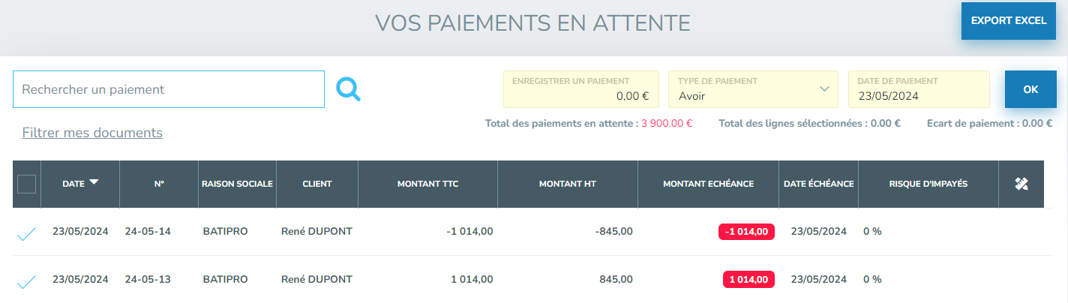Sort by Risque d'impayés column header
Viewport: 1068px width, 303px height.
928,184
